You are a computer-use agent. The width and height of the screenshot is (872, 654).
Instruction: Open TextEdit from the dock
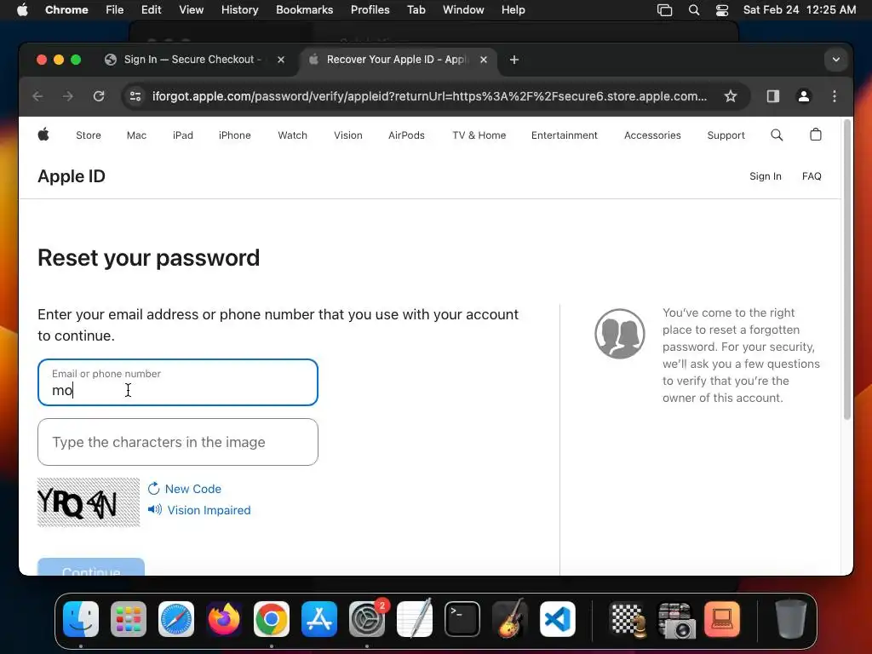click(x=415, y=619)
